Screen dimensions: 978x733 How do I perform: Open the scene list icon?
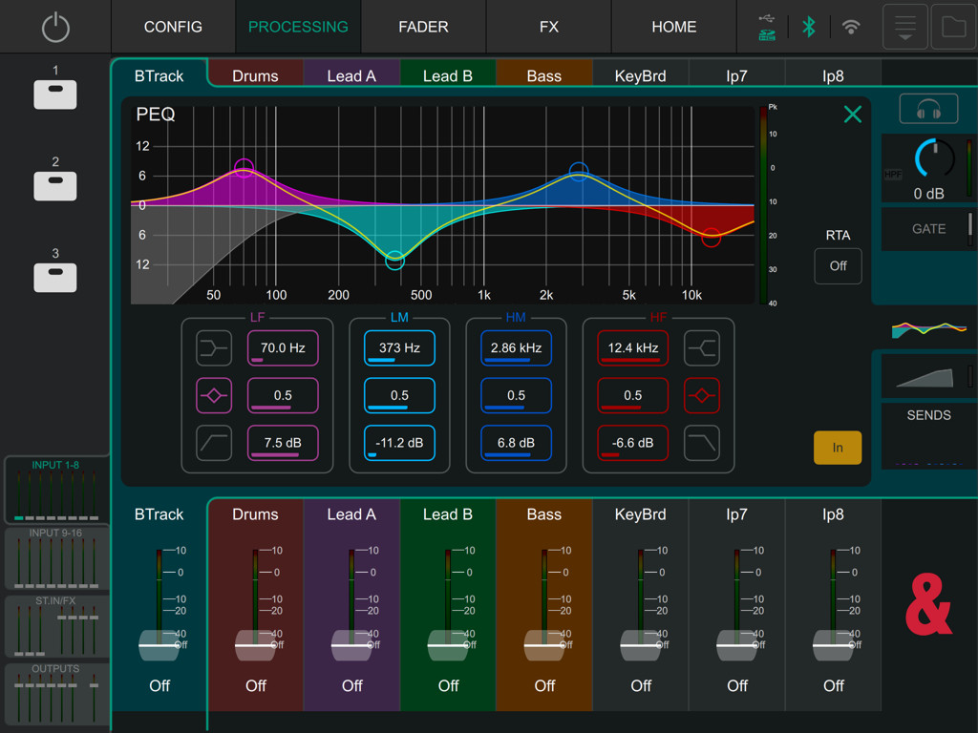(904, 27)
